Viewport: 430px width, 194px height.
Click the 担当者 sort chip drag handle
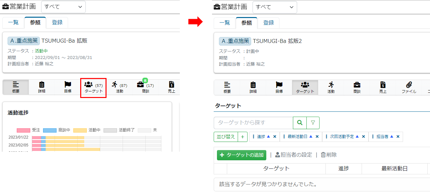[373, 137]
